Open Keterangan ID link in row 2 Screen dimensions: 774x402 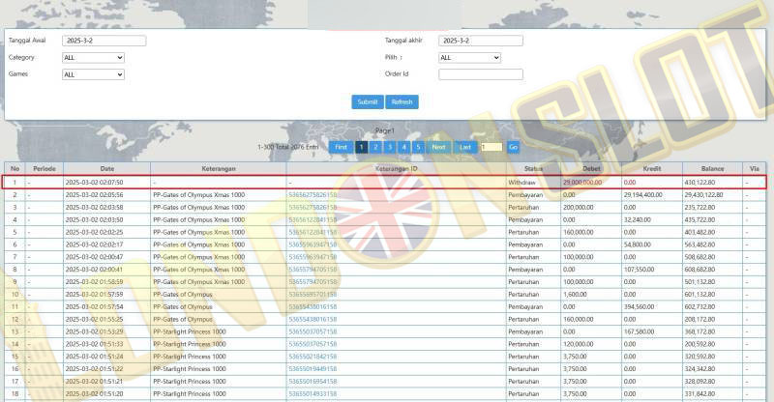tap(313, 195)
